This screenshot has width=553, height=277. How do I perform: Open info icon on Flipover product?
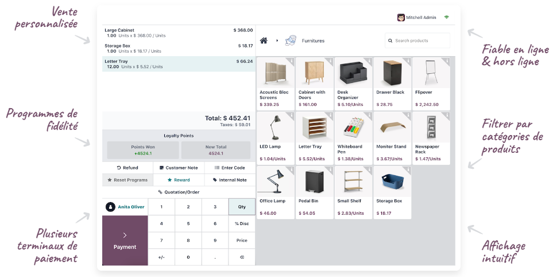pos(447,60)
